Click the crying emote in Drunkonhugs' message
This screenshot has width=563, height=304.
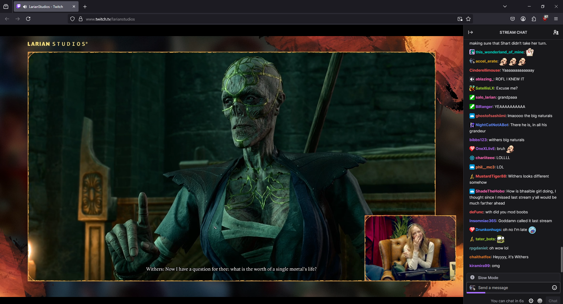point(532,230)
